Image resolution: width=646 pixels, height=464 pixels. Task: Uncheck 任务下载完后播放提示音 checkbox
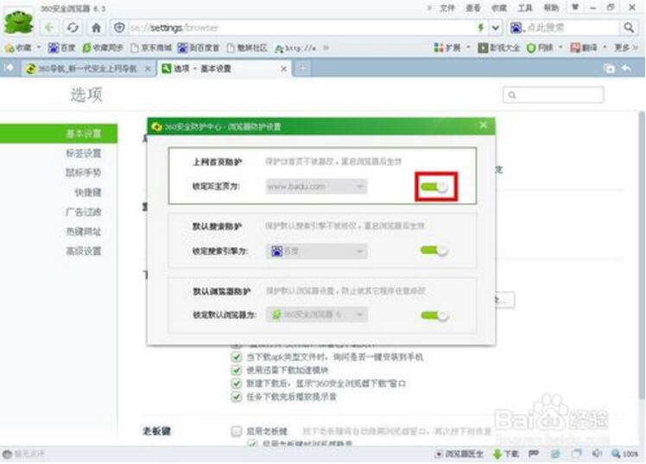click(237, 397)
